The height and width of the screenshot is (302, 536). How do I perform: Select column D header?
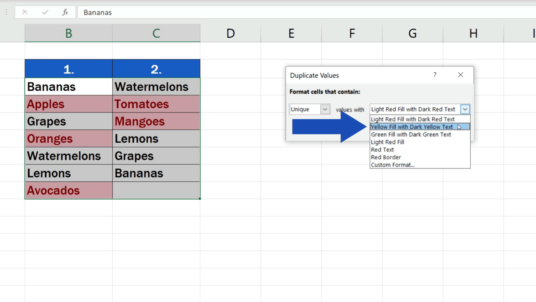tap(231, 33)
